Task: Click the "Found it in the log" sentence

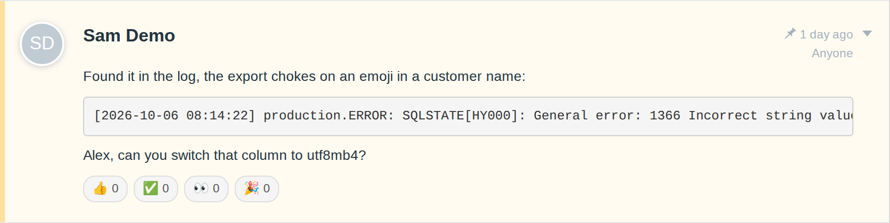Action: (x=304, y=76)
